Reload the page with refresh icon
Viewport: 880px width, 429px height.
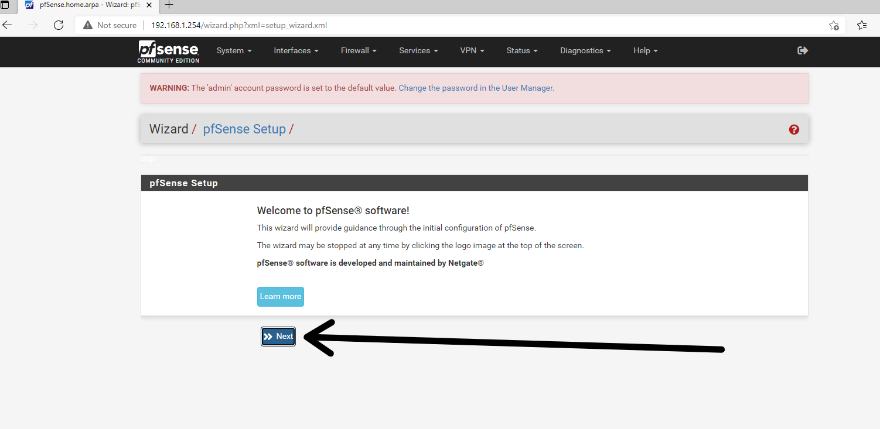(x=58, y=25)
